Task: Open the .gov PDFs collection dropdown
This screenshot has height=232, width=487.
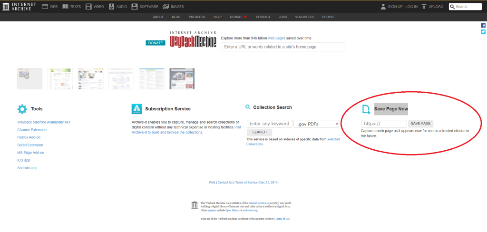Action: 316,124
